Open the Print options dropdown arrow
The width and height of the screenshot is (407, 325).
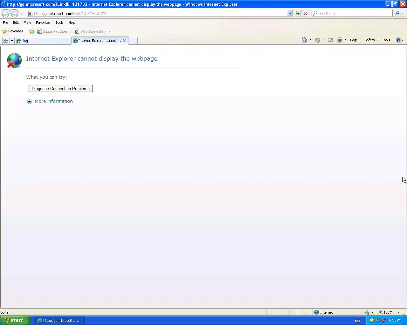coord(345,40)
